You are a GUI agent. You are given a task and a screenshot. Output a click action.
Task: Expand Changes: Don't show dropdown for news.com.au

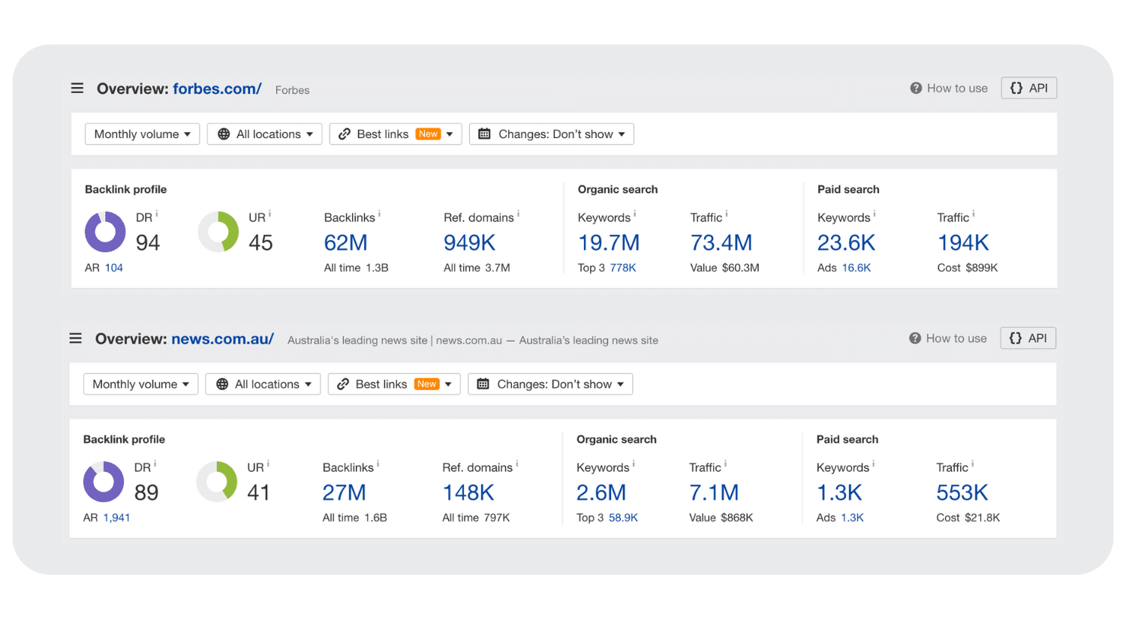[x=550, y=384]
